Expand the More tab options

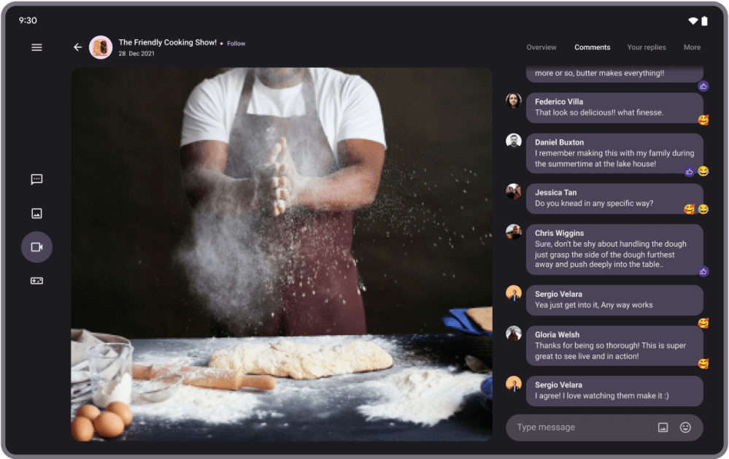(692, 47)
